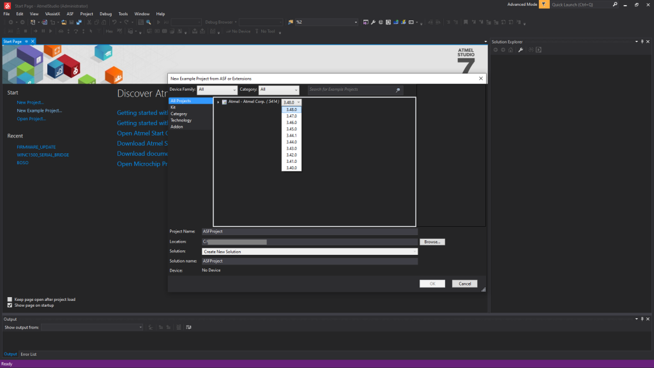The image size is (654, 368).
Task: Click the Solution Explorer home icon
Action: 510,50
